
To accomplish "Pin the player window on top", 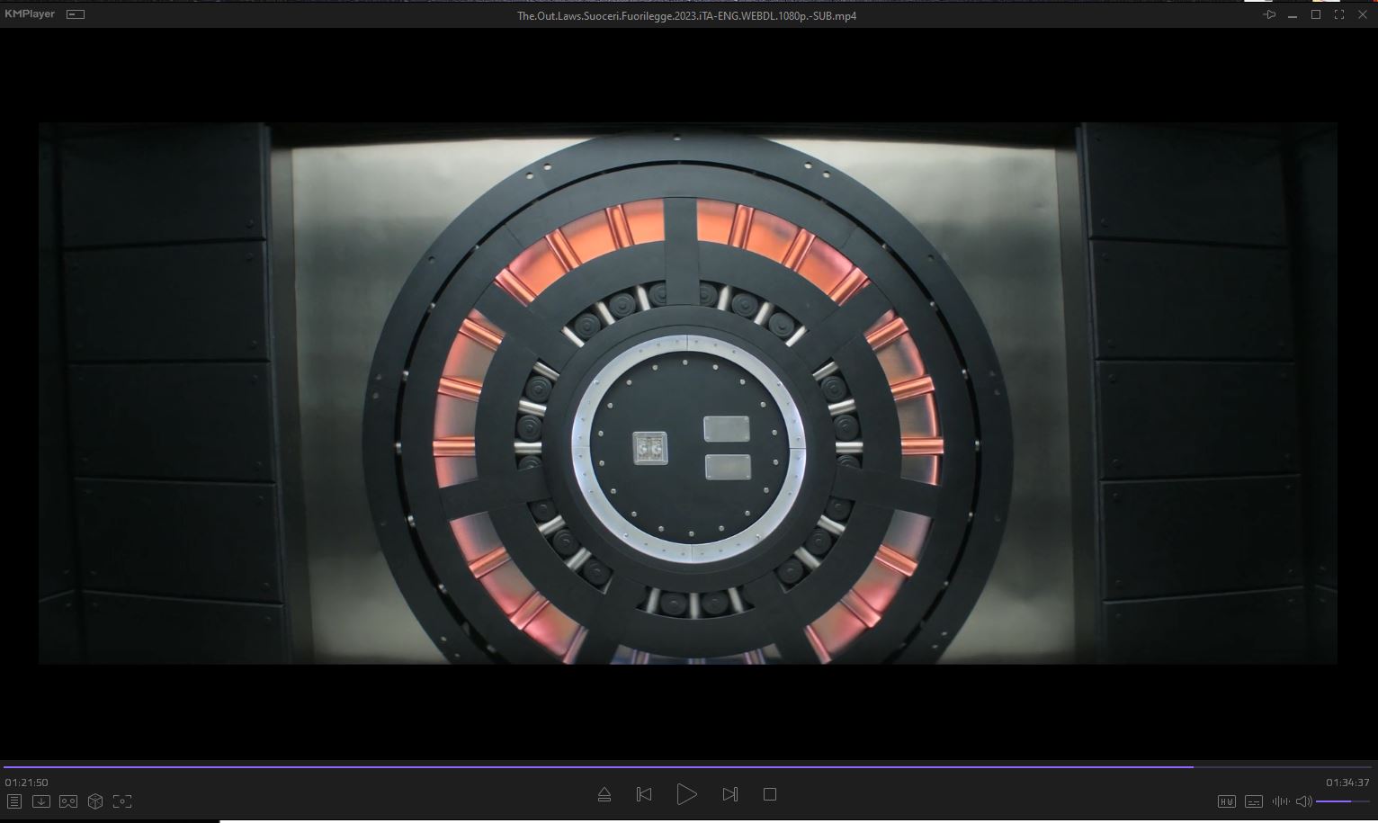I will point(1269,14).
